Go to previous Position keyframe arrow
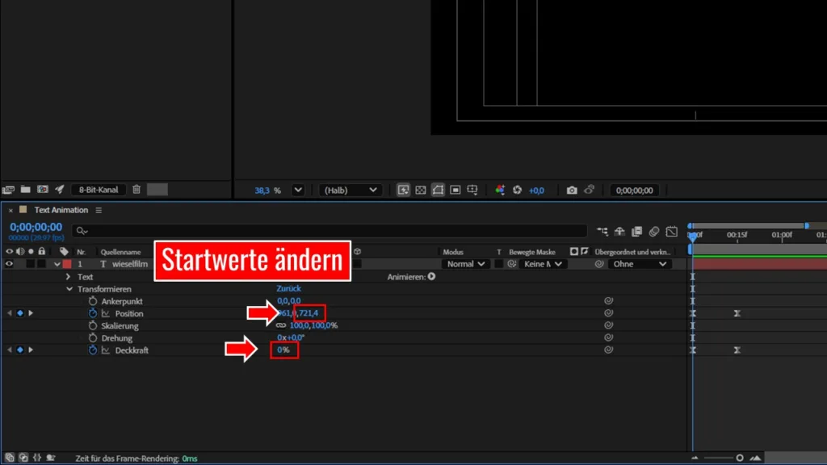This screenshot has height=465, width=827. pos(9,314)
